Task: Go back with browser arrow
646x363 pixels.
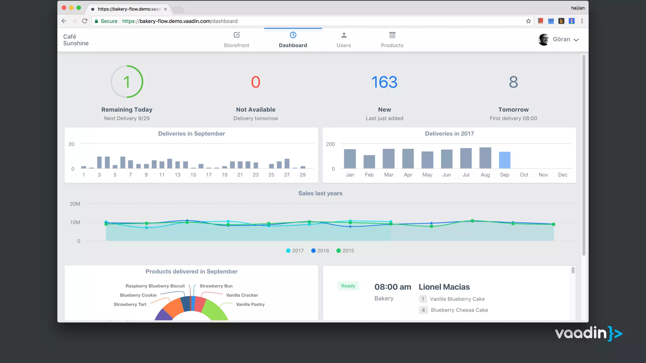Action: pos(64,21)
